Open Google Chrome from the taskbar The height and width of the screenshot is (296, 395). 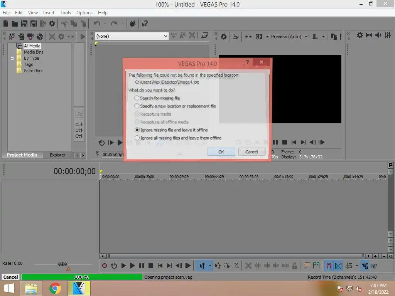(x=55, y=288)
